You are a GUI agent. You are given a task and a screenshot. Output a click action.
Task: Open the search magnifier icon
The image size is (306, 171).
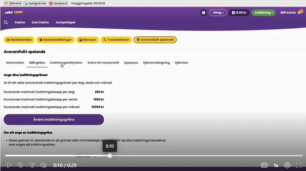tap(6, 23)
